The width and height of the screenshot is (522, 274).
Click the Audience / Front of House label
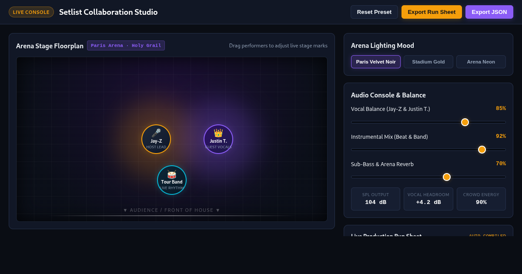pos(172,210)
